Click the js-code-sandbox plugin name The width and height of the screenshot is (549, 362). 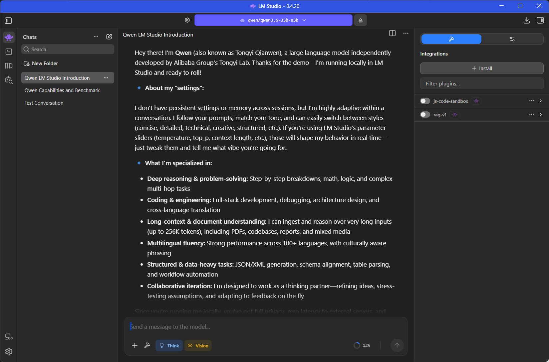tap(451, 101)
